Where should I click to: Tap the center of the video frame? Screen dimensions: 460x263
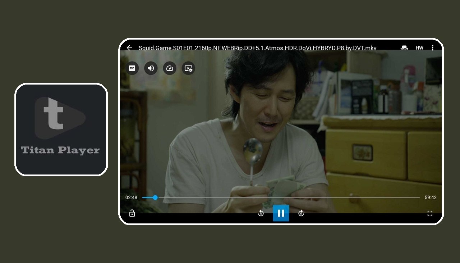coord(281,131)
